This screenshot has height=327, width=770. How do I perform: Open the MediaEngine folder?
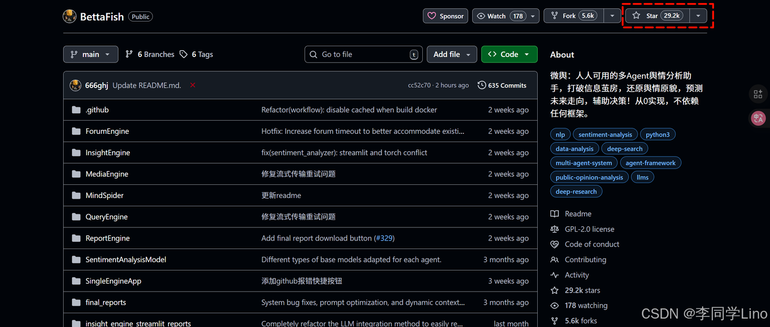(x=106, y=174)
